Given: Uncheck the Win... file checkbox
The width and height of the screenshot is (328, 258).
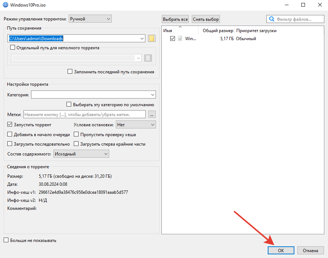Looking at the screenshot, I should point(172,38).
